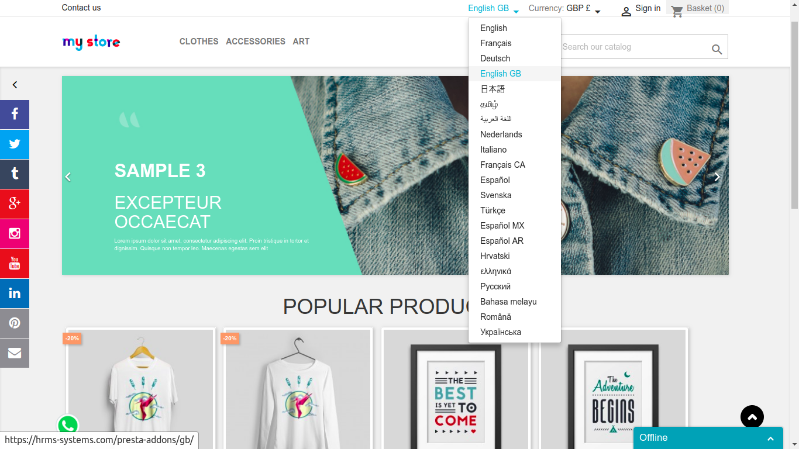This screenshot has height=449, width=799.
Task: Open the Twitter share icon
Action: point(15,144)
